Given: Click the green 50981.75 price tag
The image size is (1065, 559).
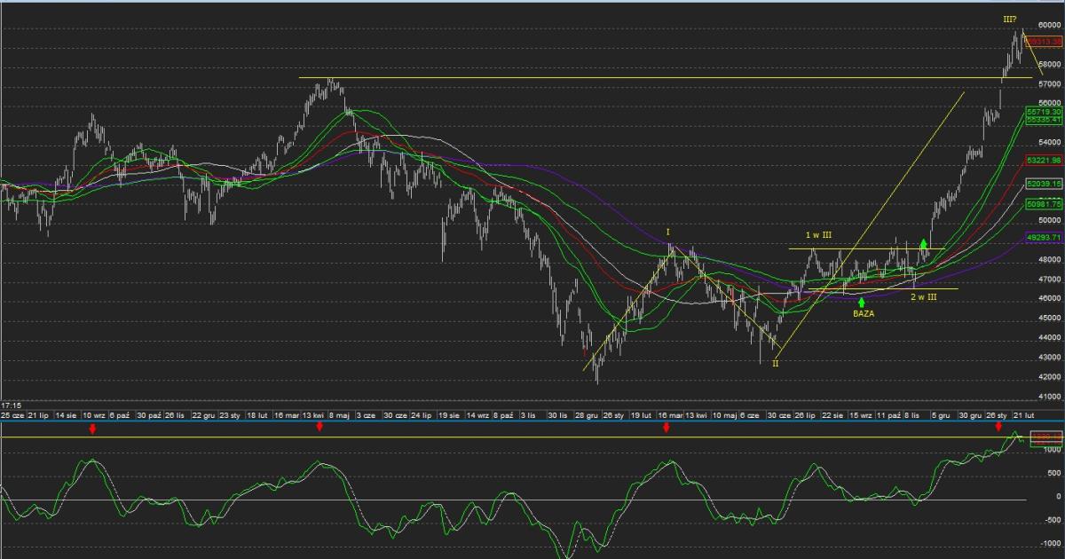Looking at the screenshot, I should [x=1044, y=204].
